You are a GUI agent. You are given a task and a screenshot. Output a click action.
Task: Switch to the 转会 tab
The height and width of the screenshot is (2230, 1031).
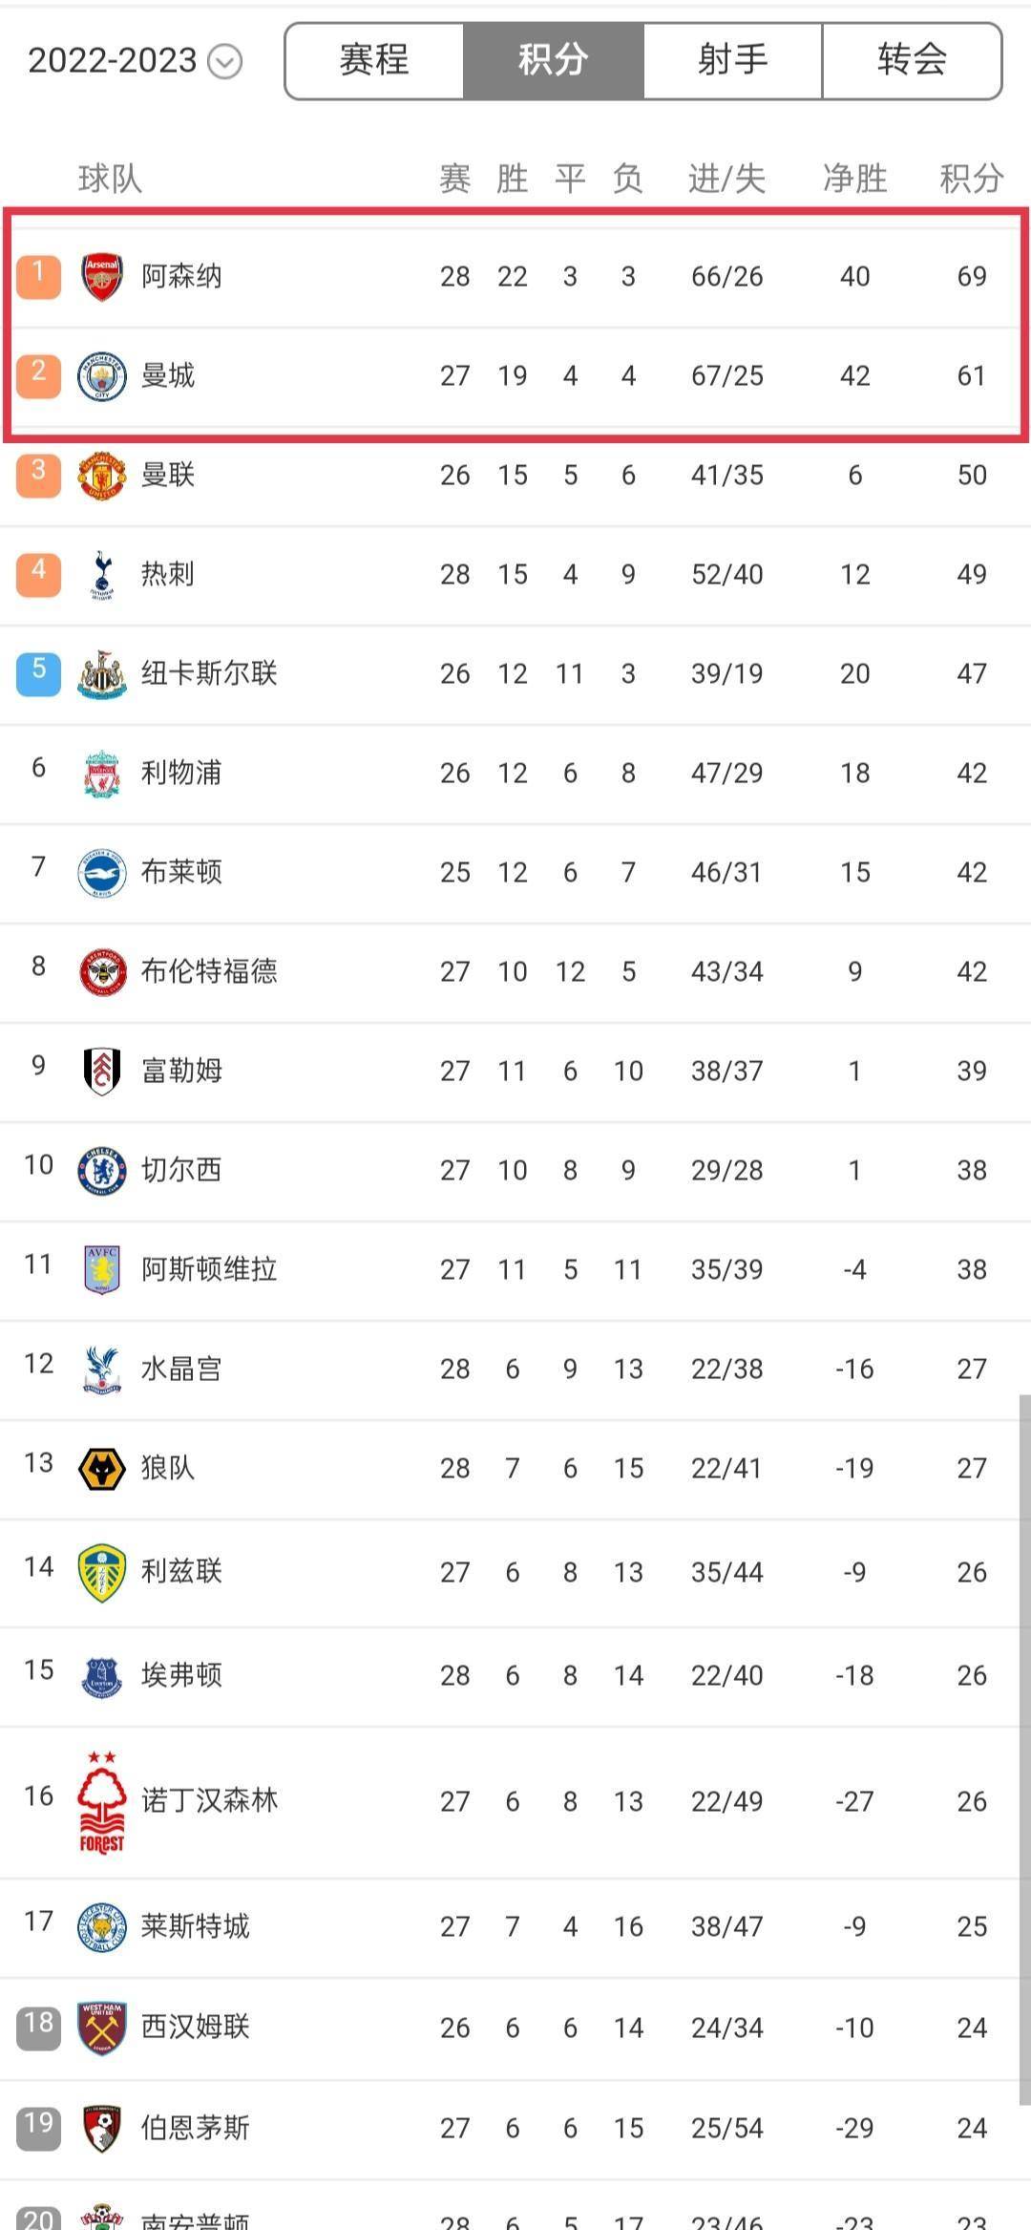click(x=912, y=61)
